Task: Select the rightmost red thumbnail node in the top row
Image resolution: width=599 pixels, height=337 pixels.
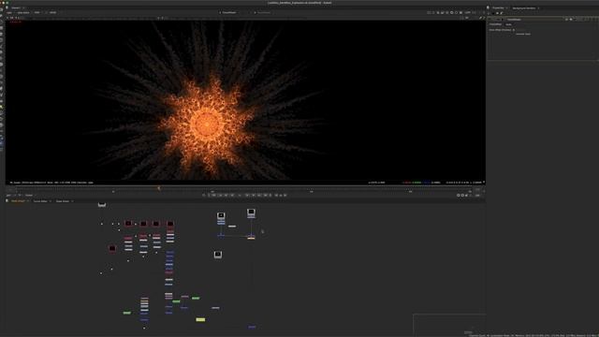Action: tap(170, 224)
